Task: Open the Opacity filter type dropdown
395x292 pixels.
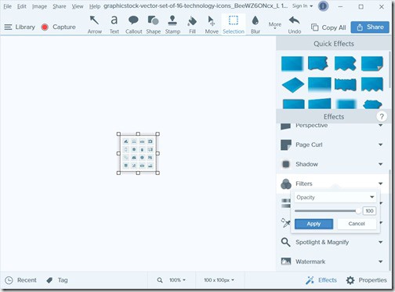Action: [x=335, y=197]
